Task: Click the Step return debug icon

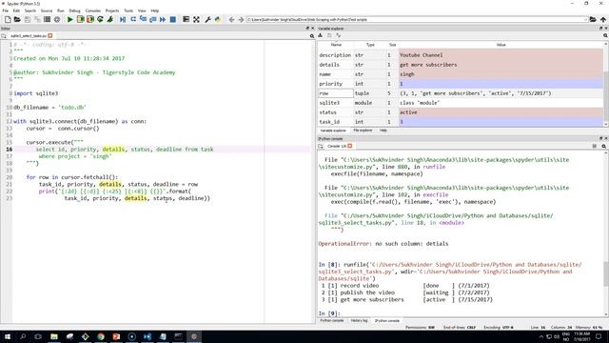Action: [153, 19]
